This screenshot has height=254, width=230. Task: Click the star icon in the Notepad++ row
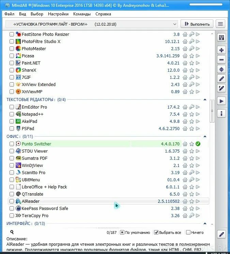pos(191,114)
